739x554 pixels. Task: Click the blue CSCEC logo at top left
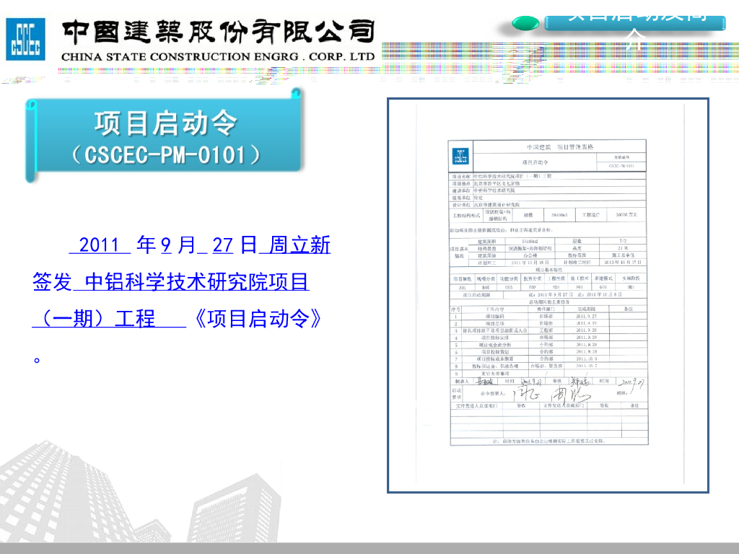click(x=25, y=39)
